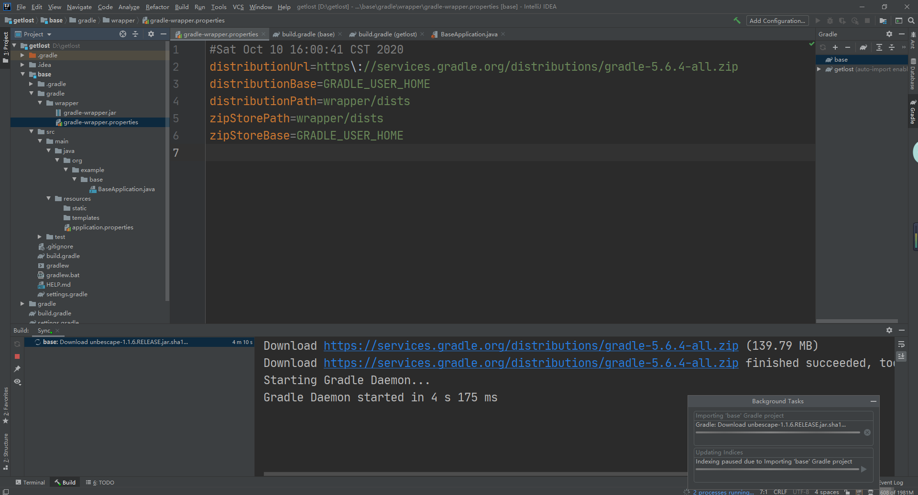Click the read-only lock icon in status bar

(847, 492)
